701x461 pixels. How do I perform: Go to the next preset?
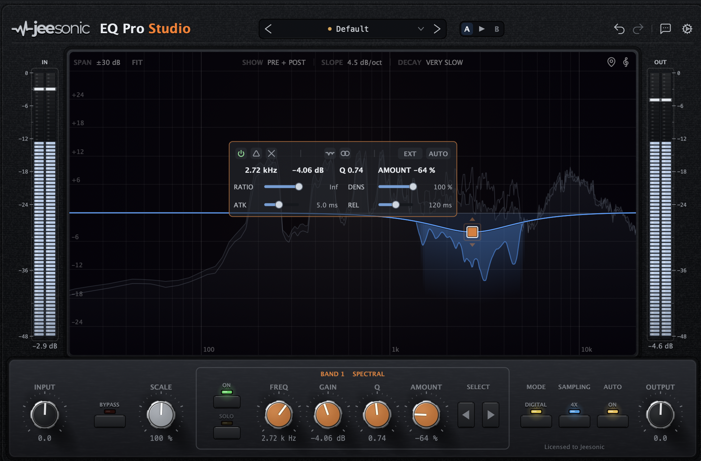pos(437,29)
